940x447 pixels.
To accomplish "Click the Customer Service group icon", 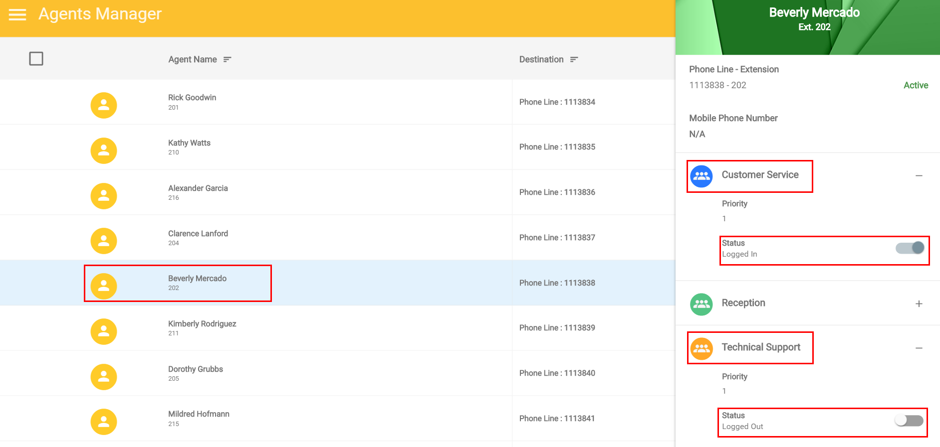I will pyautogui.click(x=702, y=176).
